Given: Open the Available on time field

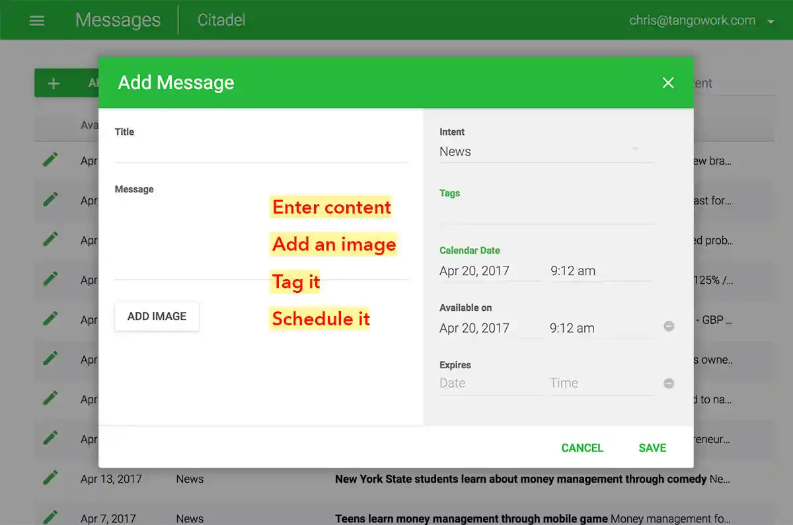Looking at the screenshot, I should click(x=601, y=328).
